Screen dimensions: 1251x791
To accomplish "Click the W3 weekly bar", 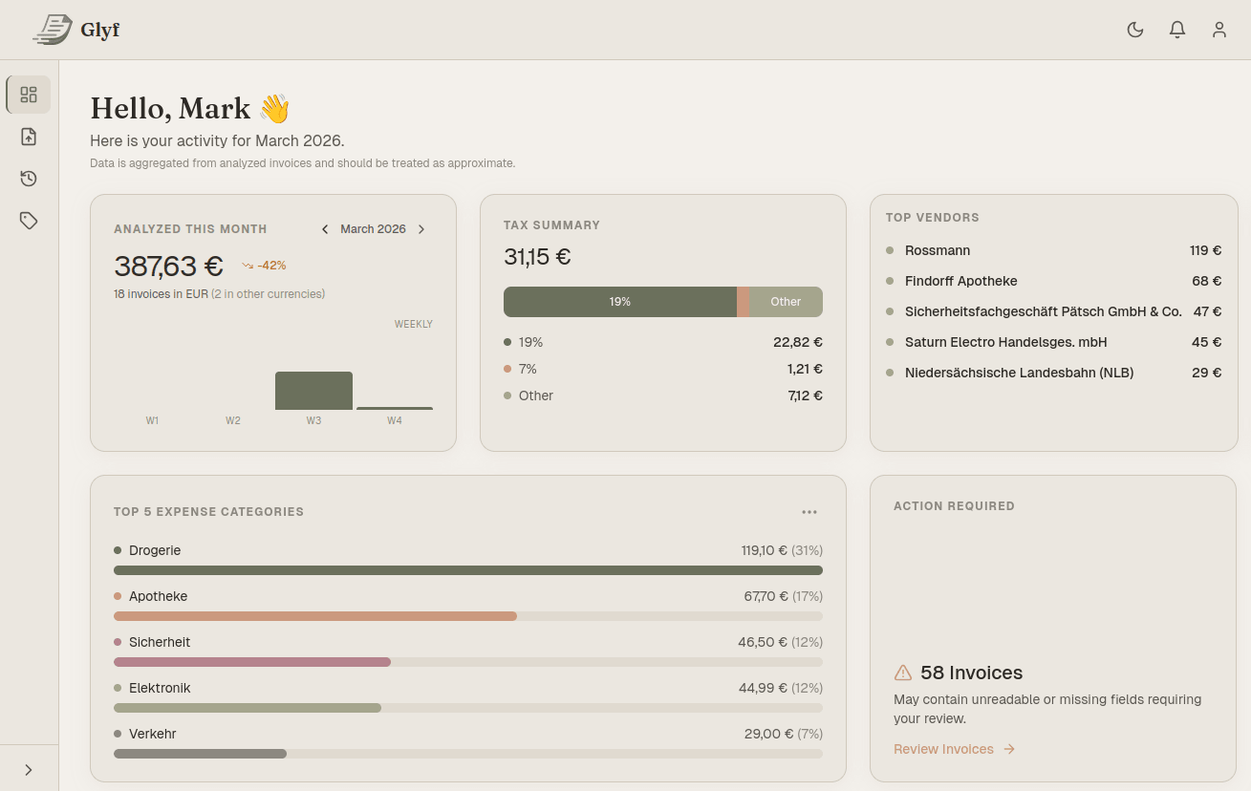I will (313, 391).
